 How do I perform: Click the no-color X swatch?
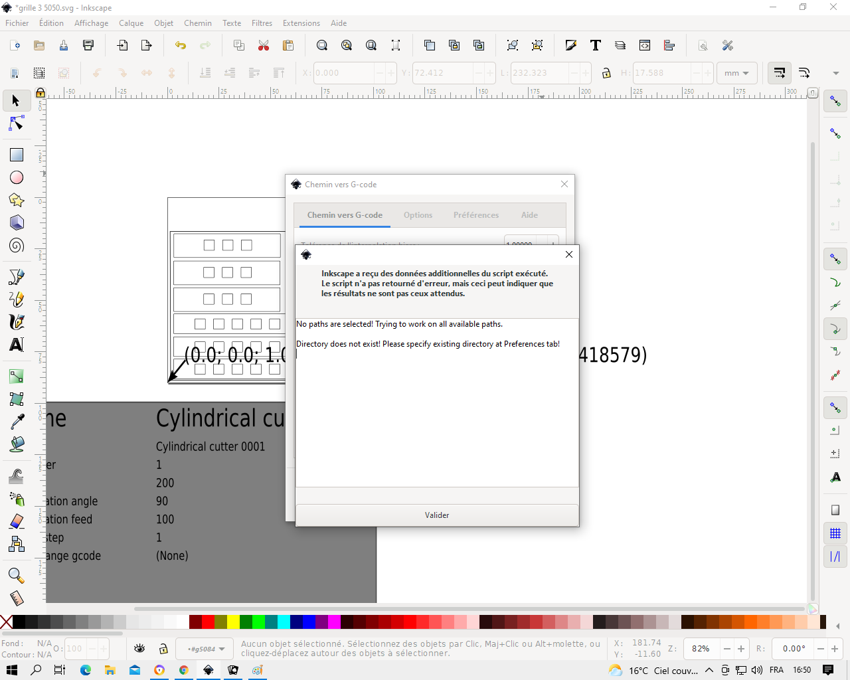point(6,622)
